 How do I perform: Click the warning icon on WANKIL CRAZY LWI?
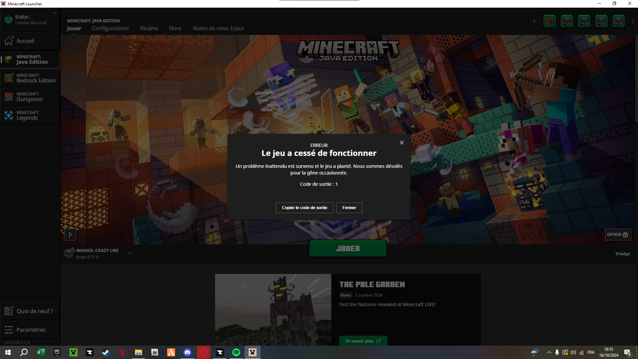(72, 250)
